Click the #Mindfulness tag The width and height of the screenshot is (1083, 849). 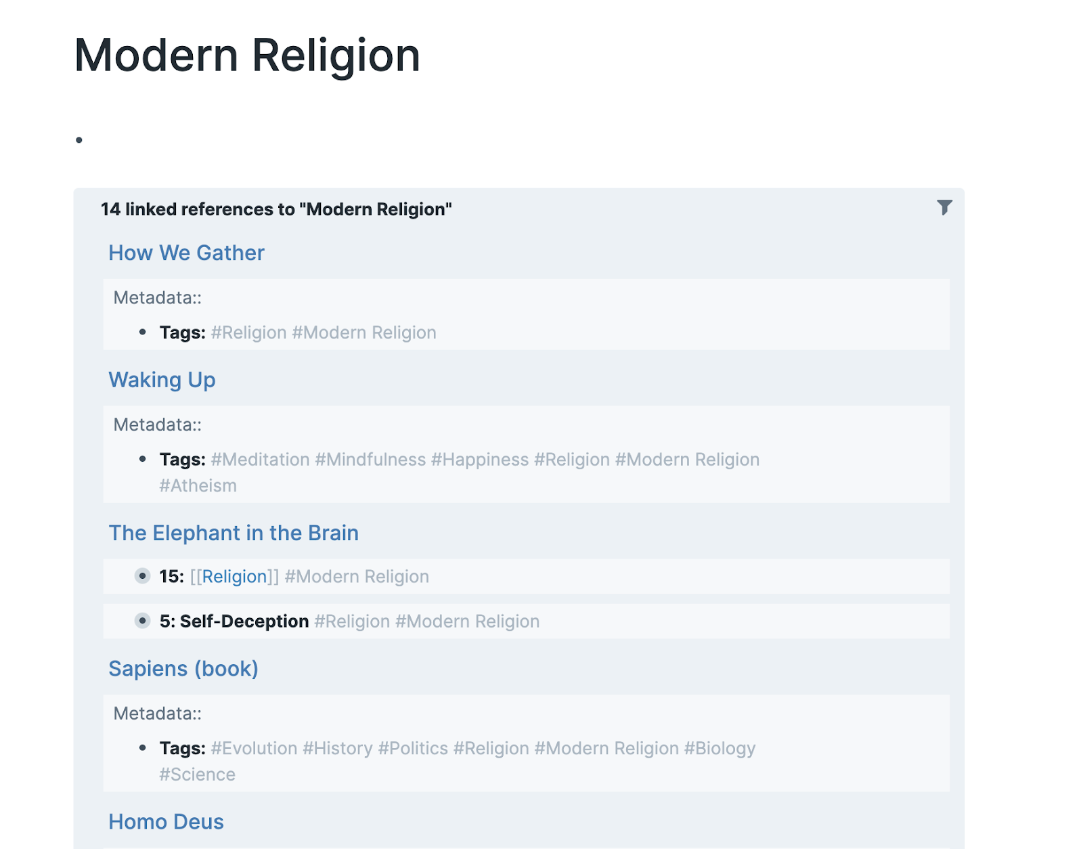tap(370, 460)
